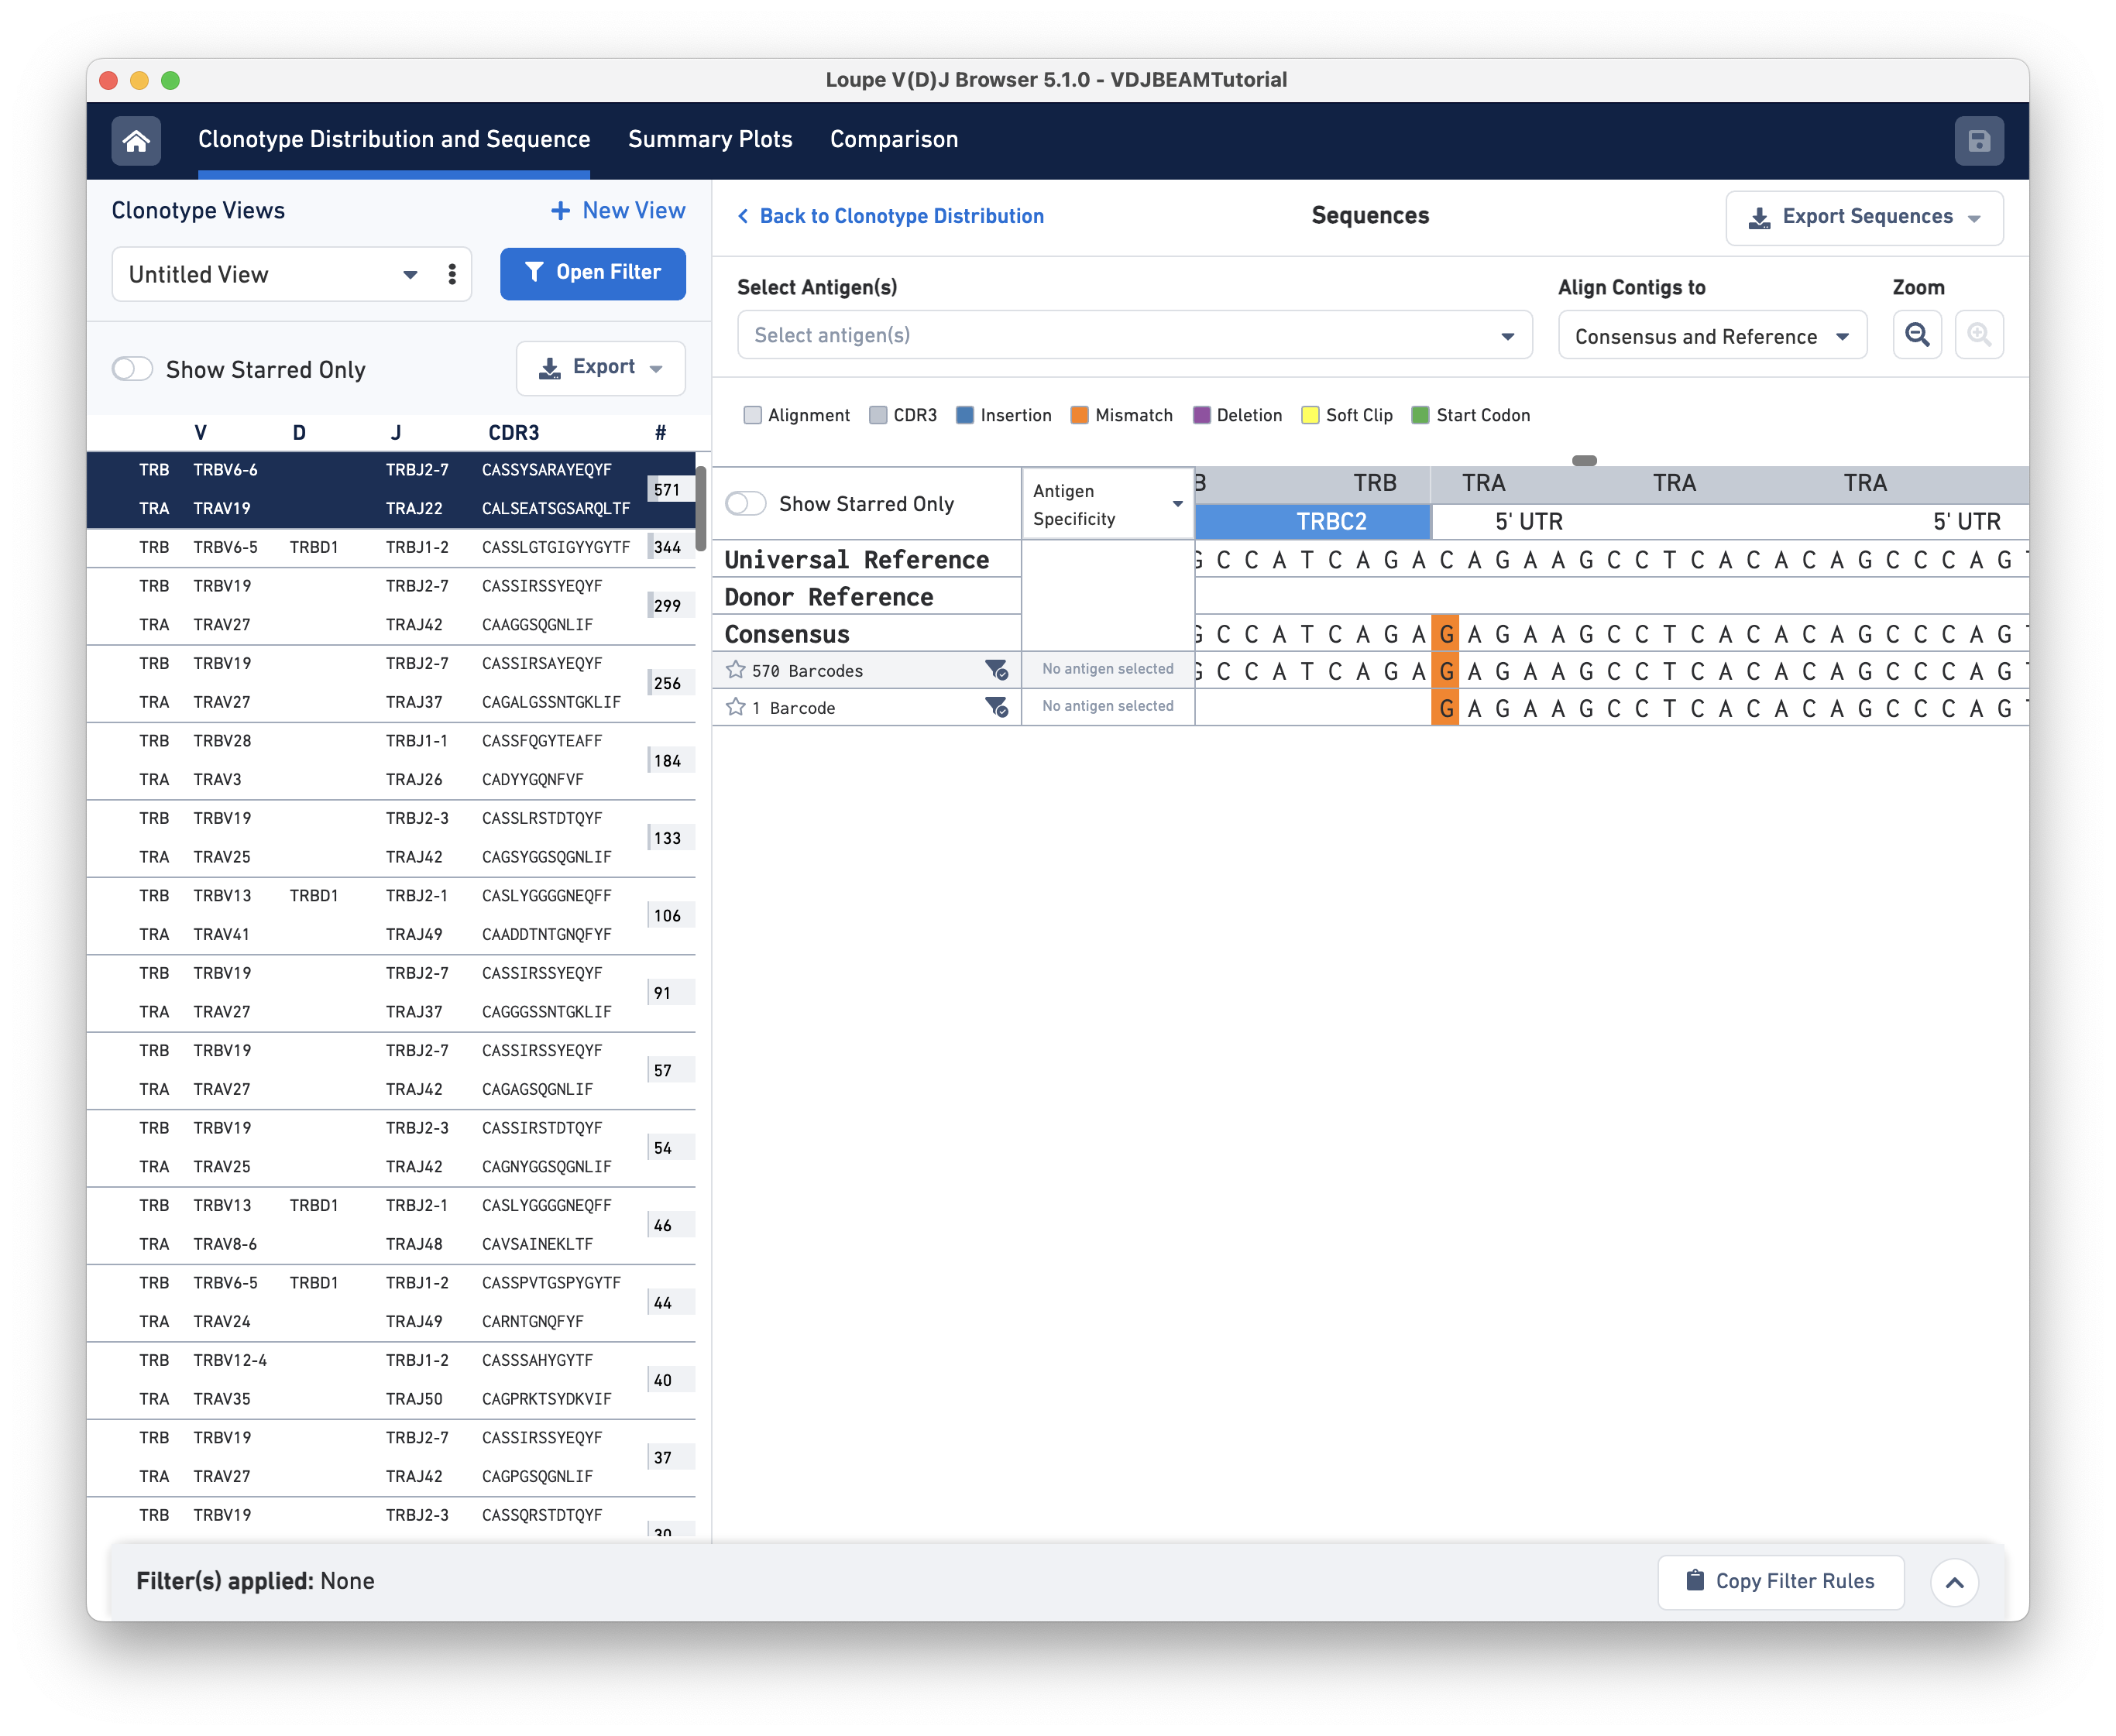Click the Copy Filter Rules button
The width and height of the screenshot is (2116, 1736).
click(1780, 1581)
